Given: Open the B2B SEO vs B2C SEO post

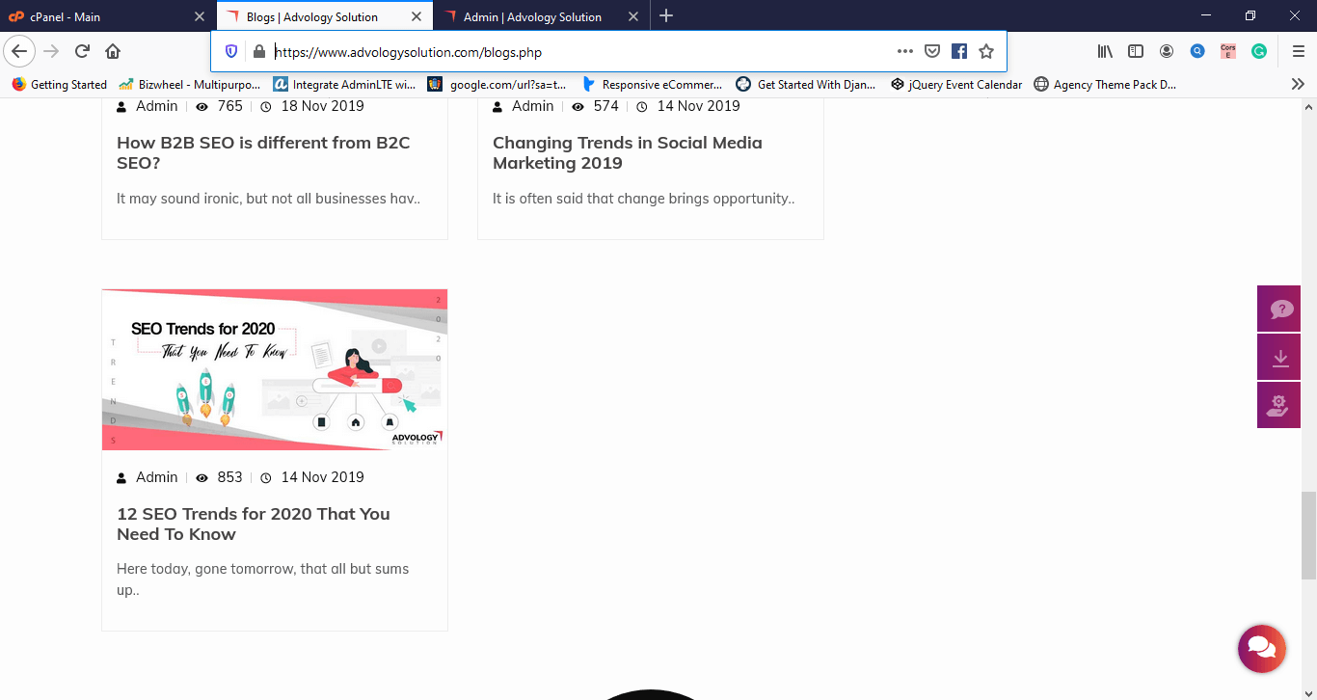Looking at the screenshot, I should 263,152.
